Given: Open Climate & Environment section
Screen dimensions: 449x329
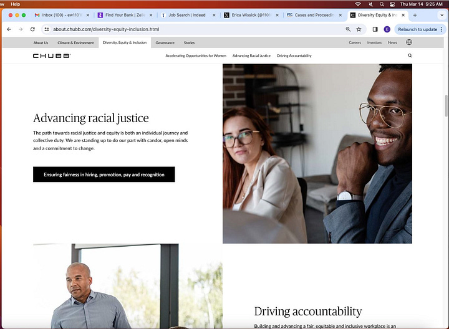Looking at the screenshot, I should point(75,42).
